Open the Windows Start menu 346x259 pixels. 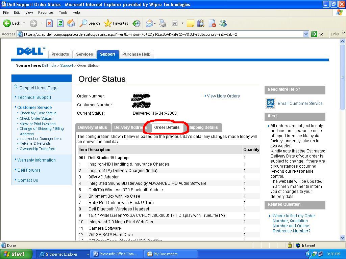(16, 254)
